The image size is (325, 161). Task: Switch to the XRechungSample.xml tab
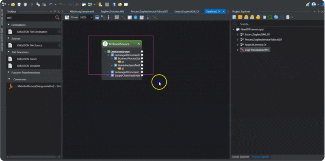point(82,12)
